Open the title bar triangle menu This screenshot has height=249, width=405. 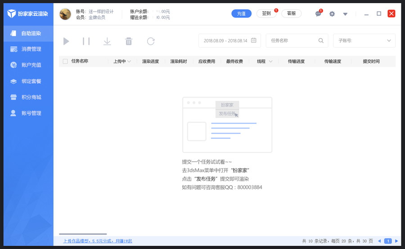pos(345,14)
